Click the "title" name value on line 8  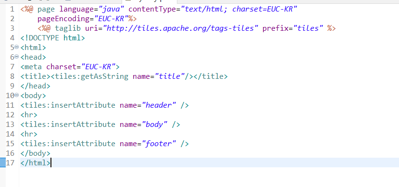pos(170,76)
